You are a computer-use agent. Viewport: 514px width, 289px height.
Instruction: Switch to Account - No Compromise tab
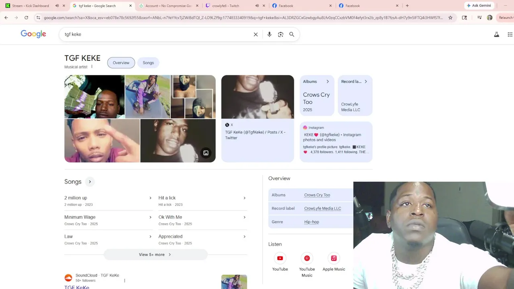[168, 6]
